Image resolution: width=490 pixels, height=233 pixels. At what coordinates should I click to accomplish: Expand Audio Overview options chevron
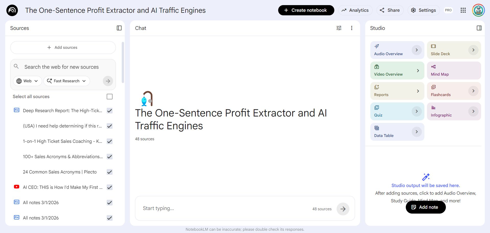tap(416, 50)
